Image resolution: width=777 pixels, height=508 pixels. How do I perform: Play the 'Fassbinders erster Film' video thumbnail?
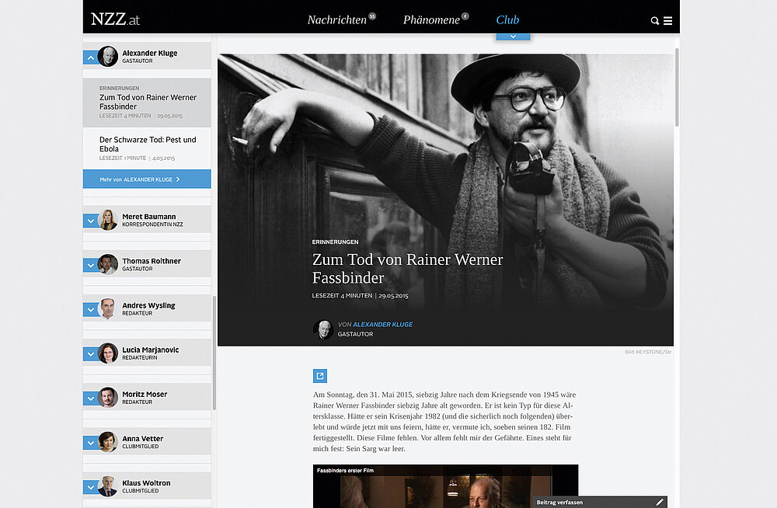tap(445, 488)
